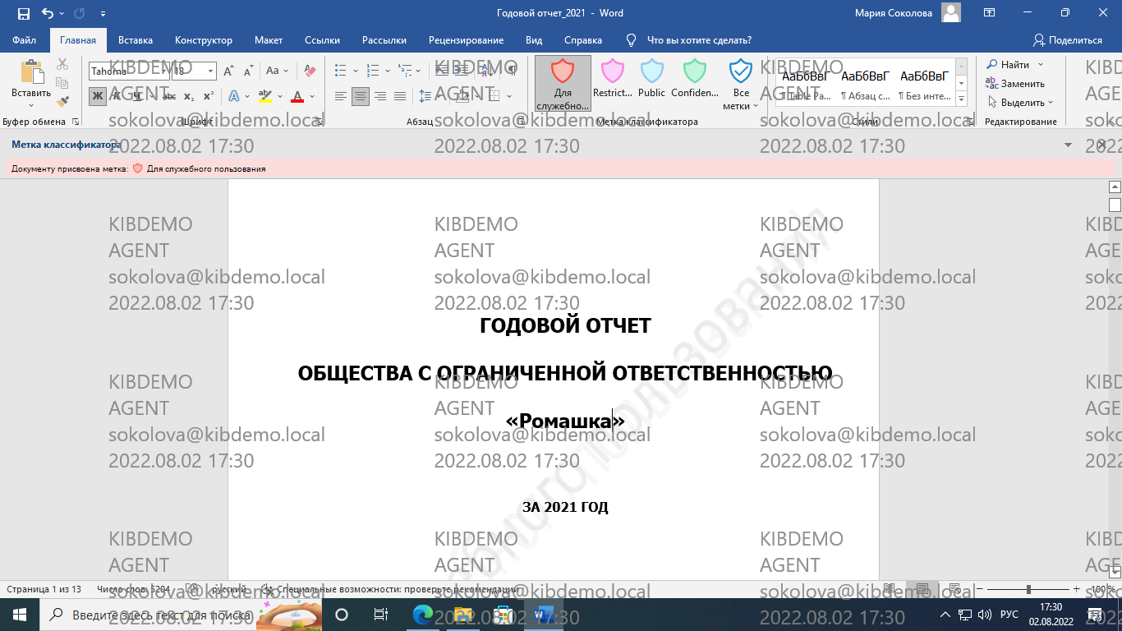Screen dimensions: 1122x631
Task: Cut the selection with the scissors icon
Action: (x=62, y=65)
